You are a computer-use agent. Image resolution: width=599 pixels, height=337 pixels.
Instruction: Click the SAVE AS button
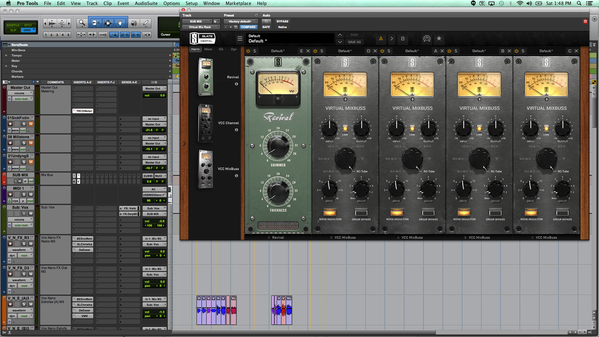point(354,41)
